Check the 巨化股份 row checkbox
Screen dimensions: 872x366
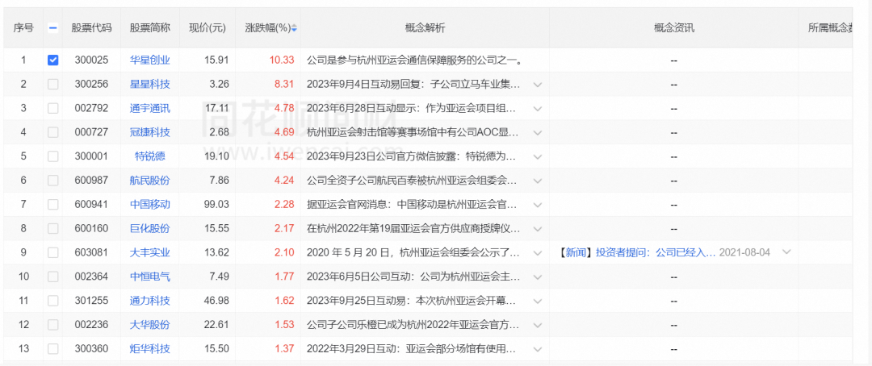point(52,228)
